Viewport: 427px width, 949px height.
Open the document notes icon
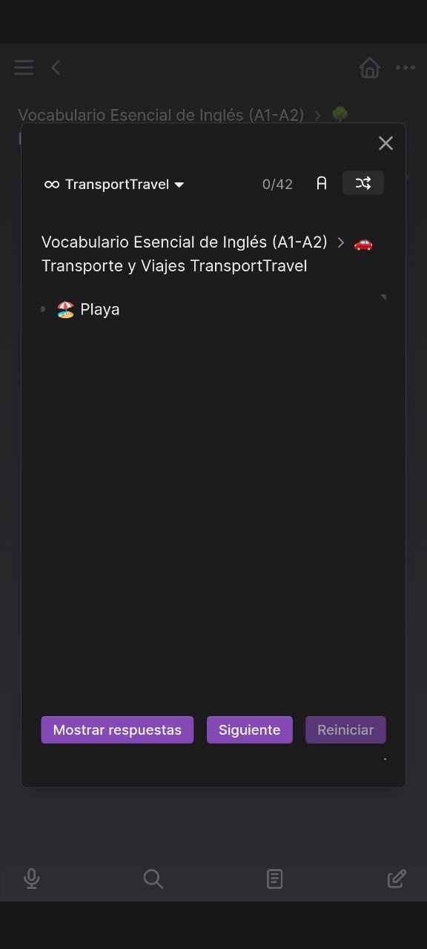coord(274,879)
